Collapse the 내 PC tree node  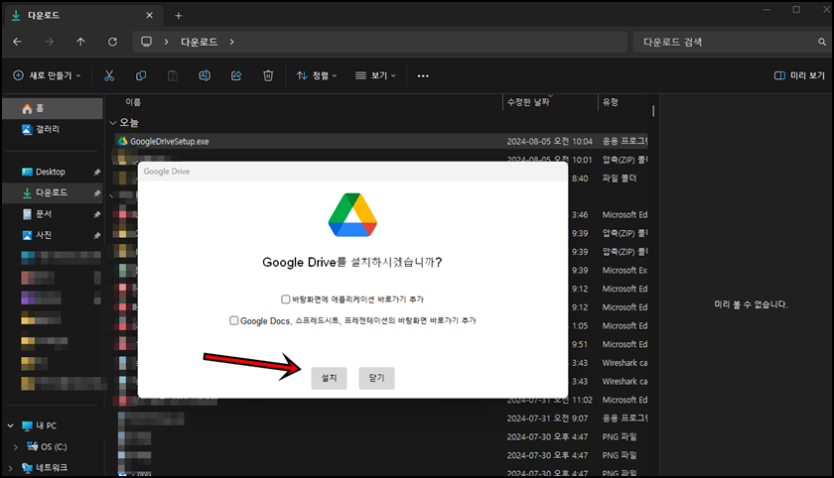click(11, 425)
